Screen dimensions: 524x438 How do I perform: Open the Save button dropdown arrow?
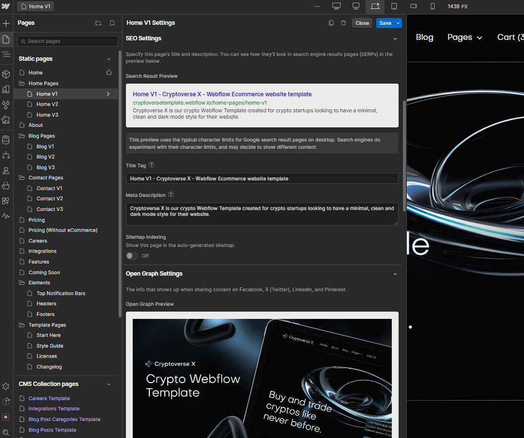point(398,23)
